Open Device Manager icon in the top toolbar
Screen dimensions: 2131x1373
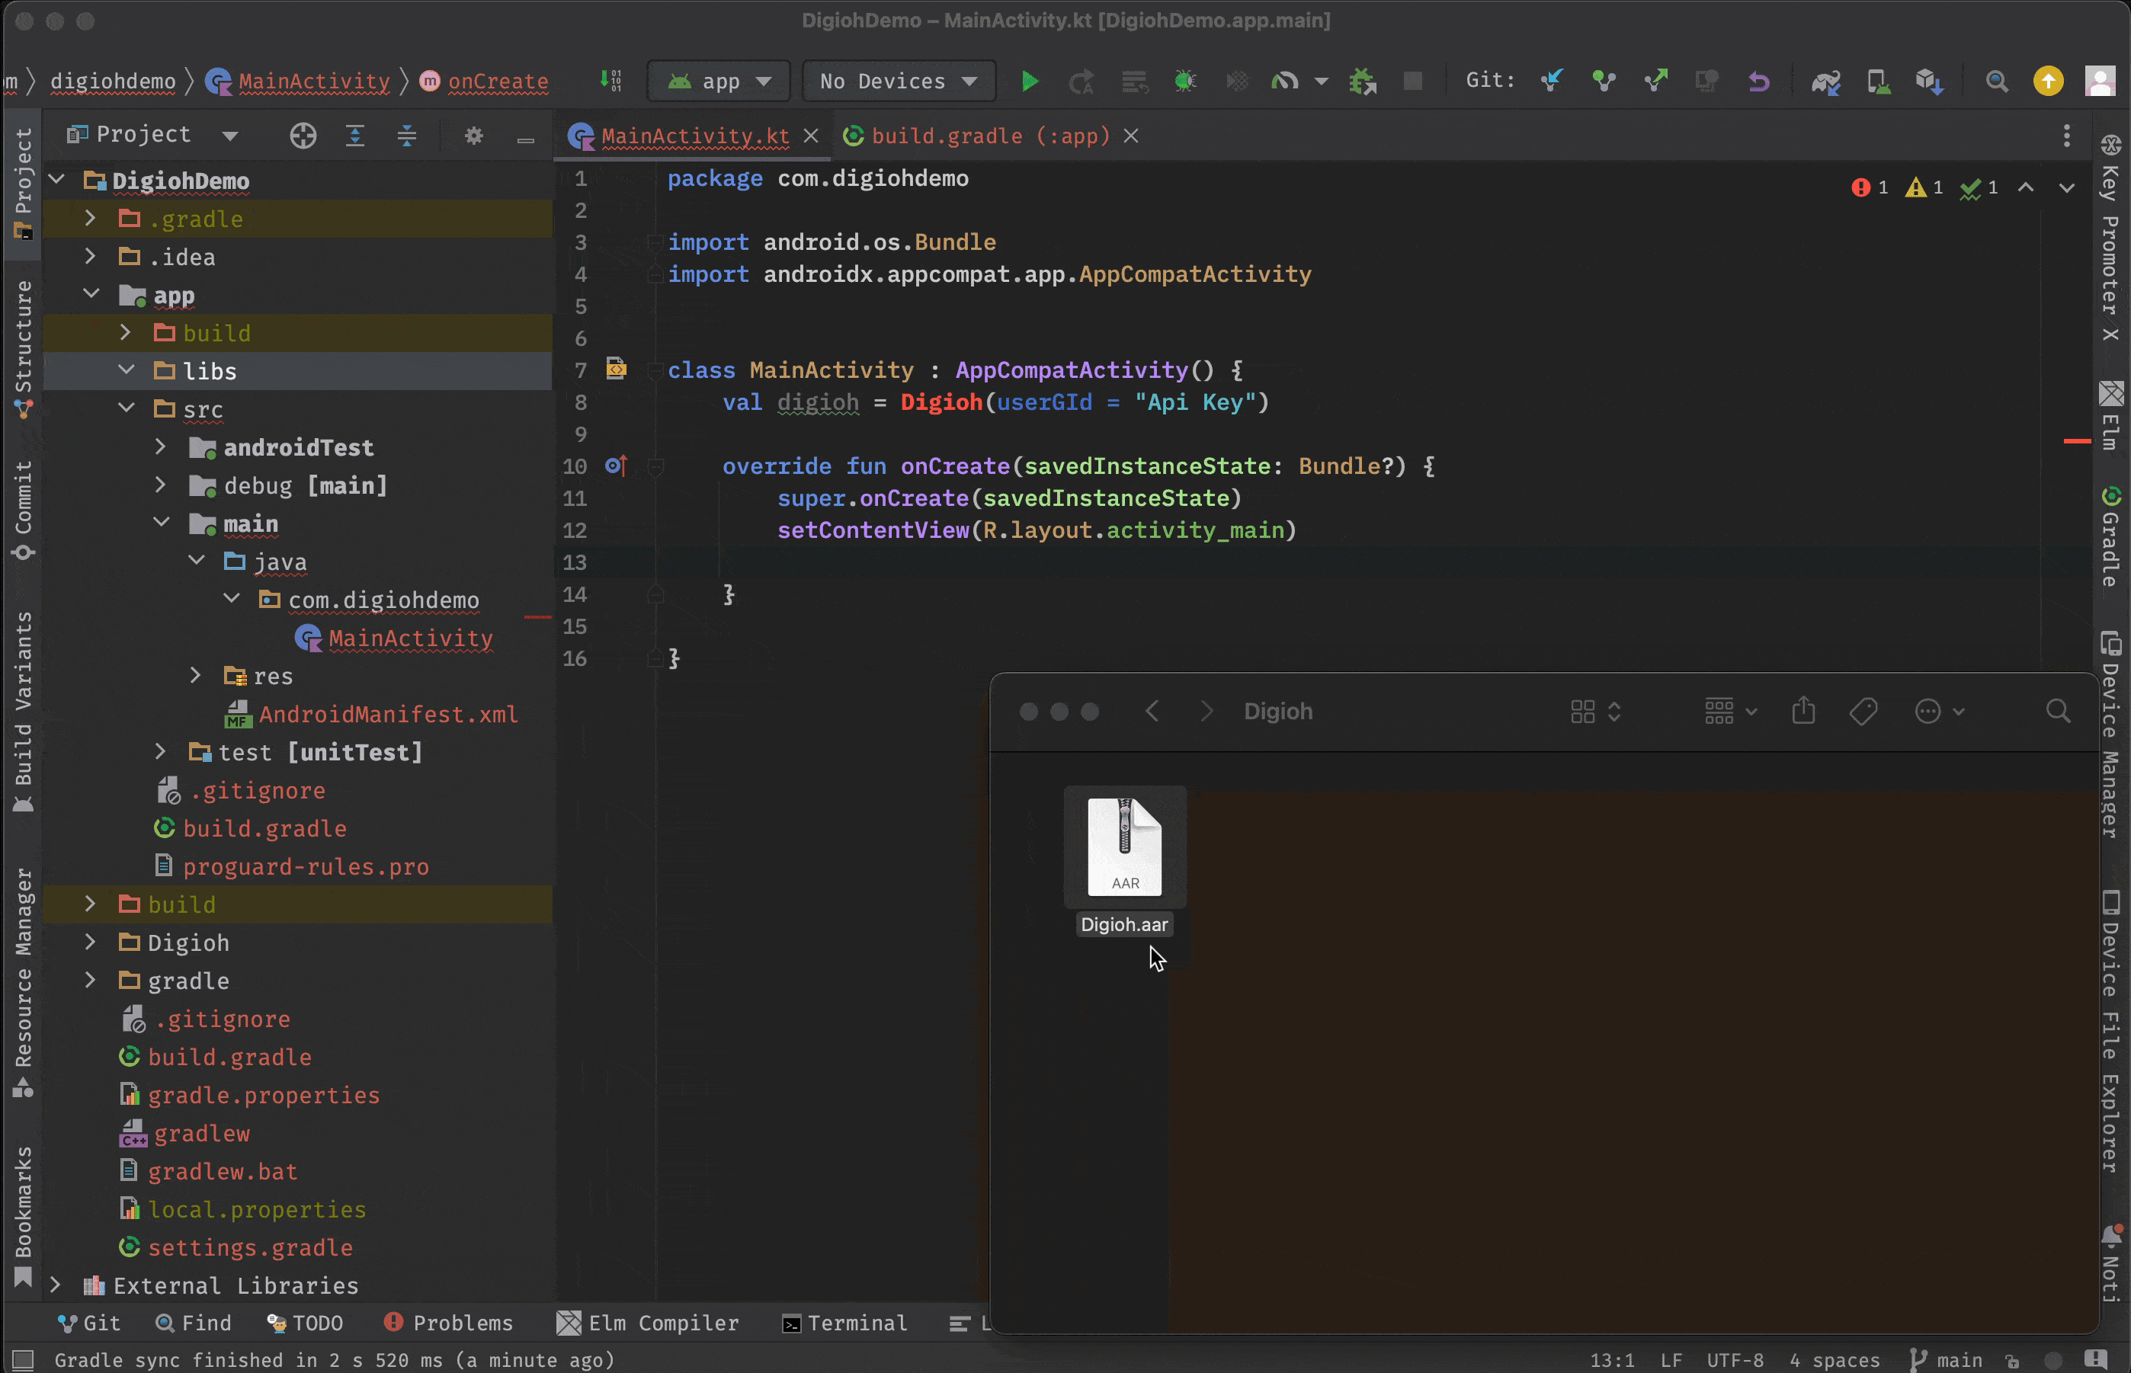pyautogui.click(x=1878, y=81)
